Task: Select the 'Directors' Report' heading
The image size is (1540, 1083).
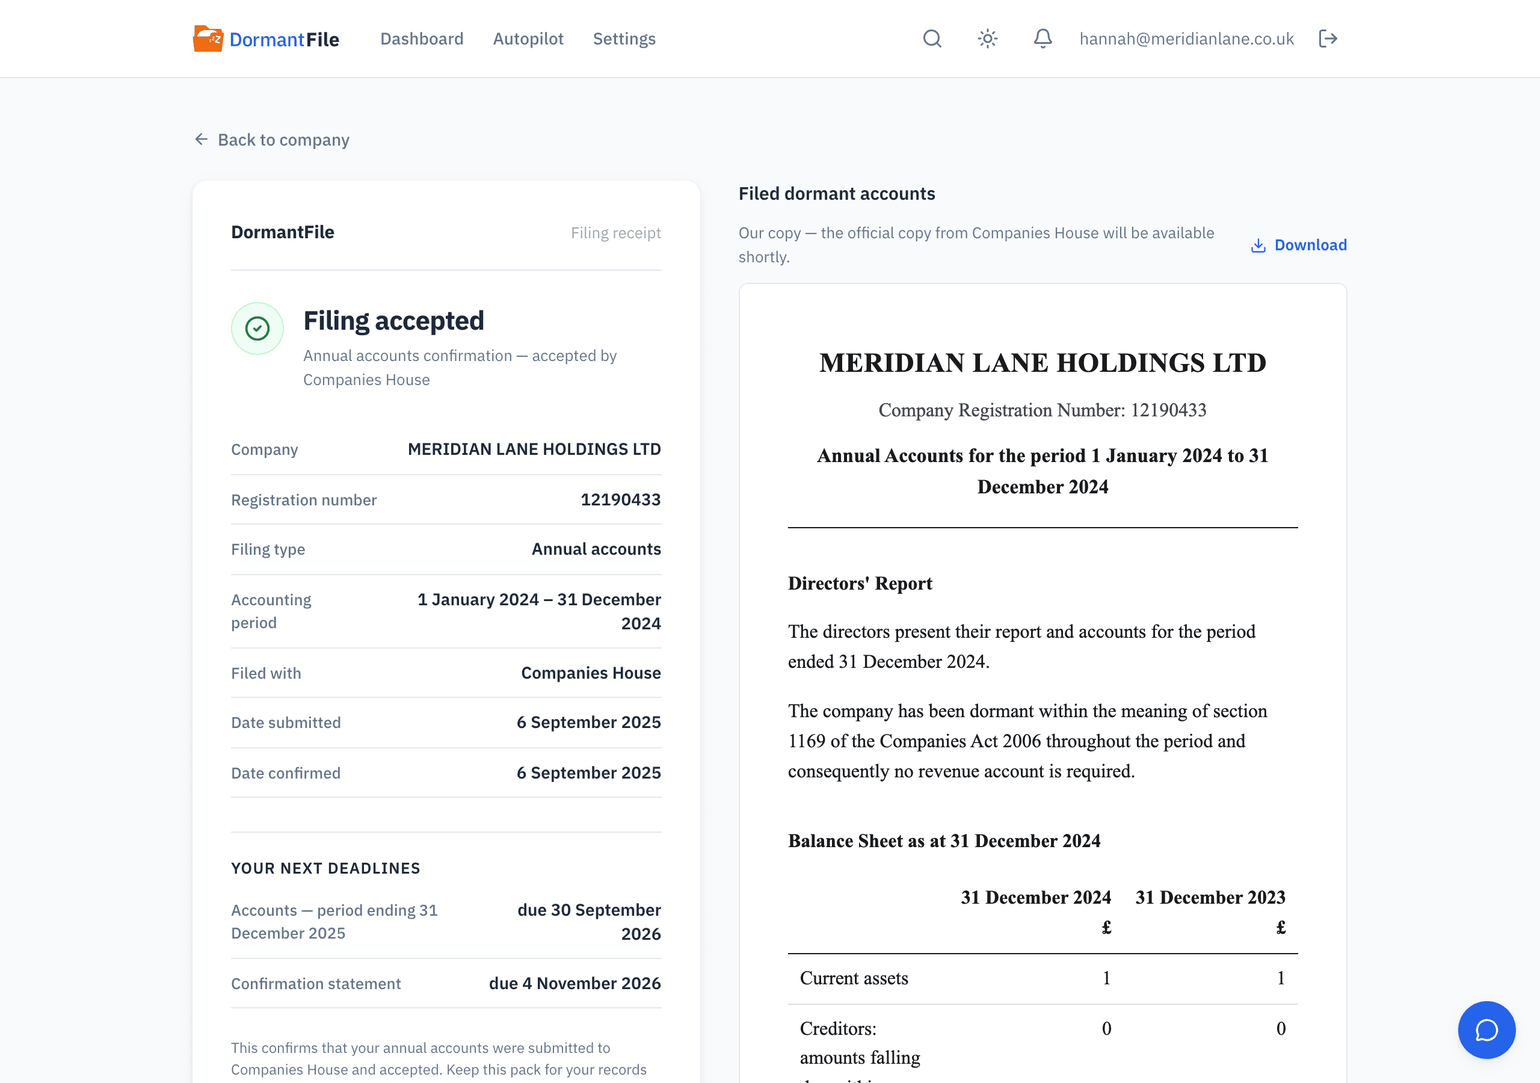Action: (860, 583)
